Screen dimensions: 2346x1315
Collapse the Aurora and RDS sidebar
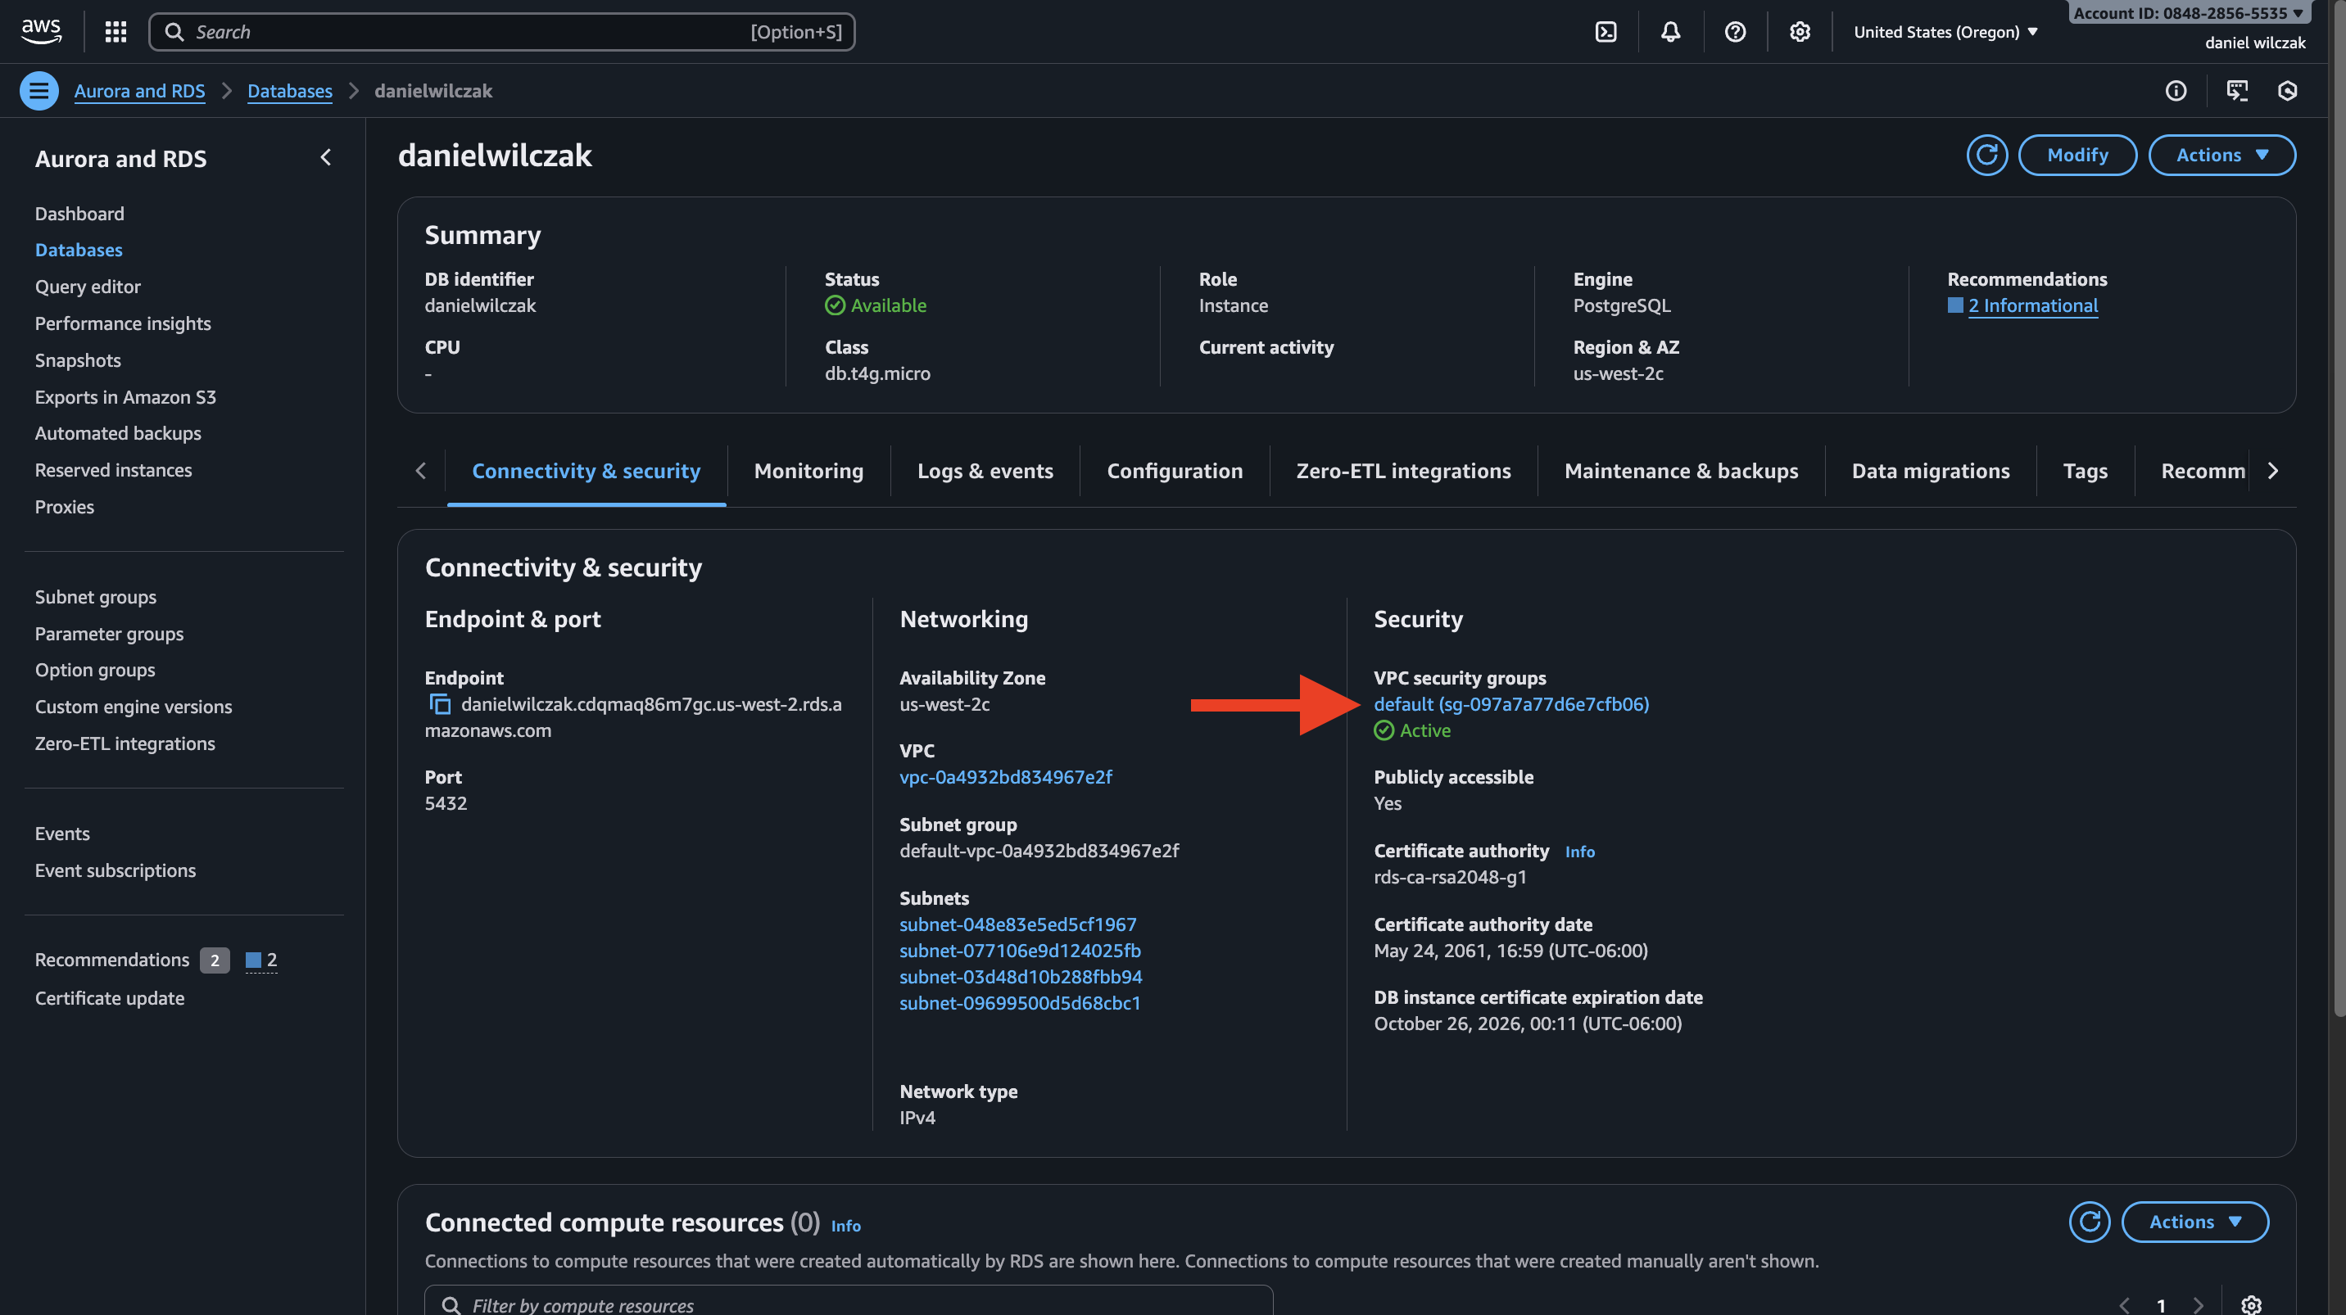pyautogui.click(x=326, y=158)
